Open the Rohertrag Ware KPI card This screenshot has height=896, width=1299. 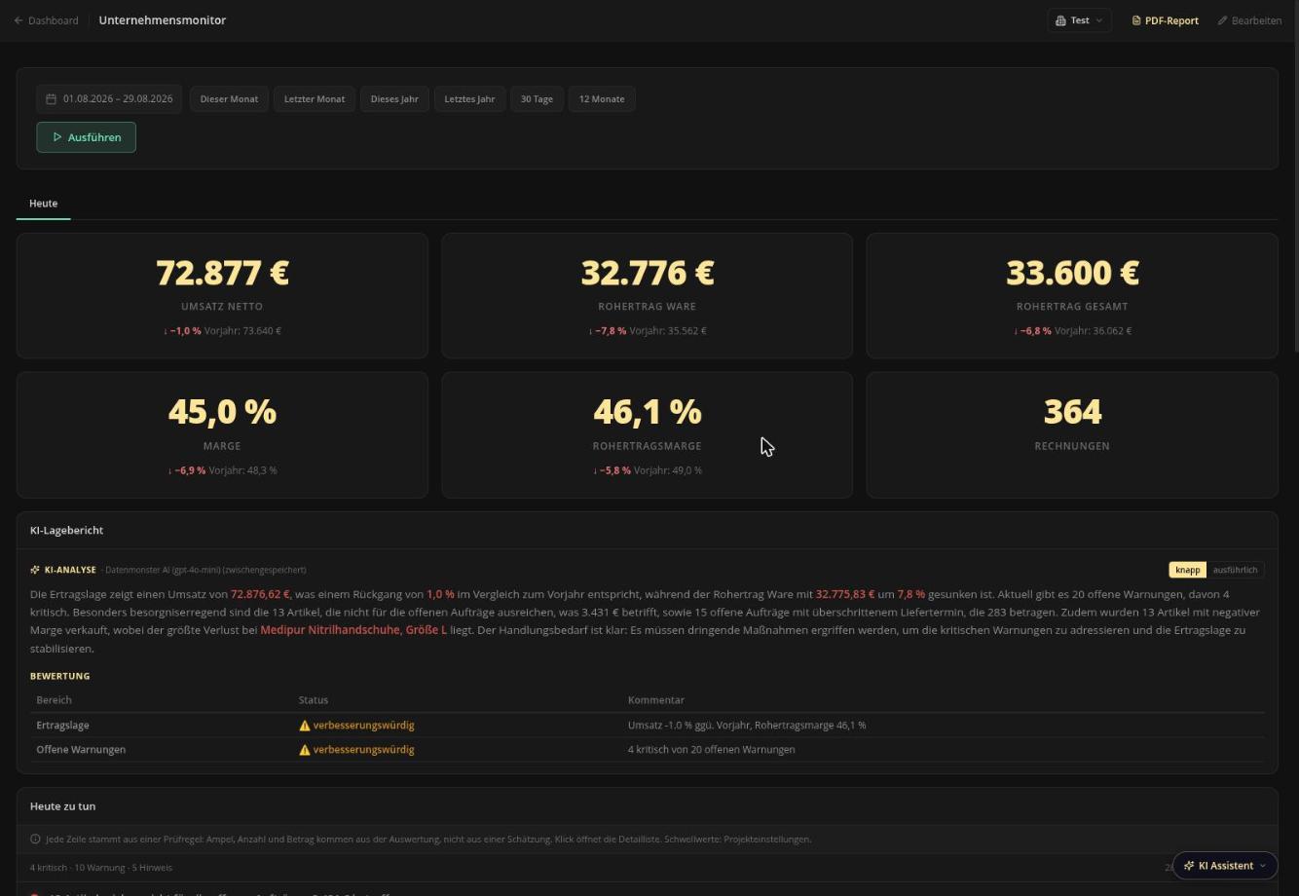647,295
